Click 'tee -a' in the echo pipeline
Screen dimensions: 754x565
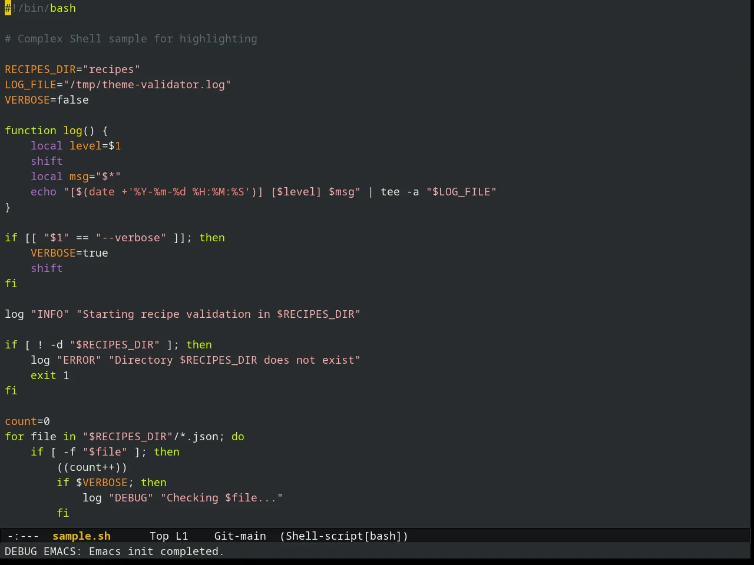pos(400,192)
